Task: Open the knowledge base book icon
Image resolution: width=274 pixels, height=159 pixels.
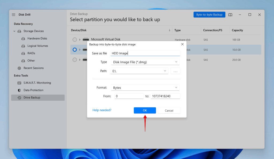Action: point(230,15)
